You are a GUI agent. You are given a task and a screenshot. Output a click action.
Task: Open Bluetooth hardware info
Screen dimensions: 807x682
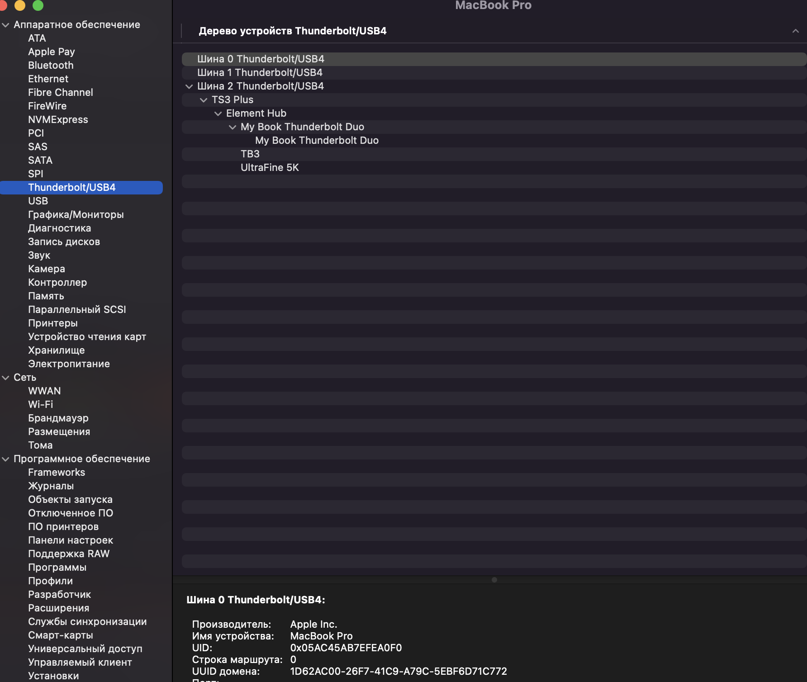coord(51,66)
